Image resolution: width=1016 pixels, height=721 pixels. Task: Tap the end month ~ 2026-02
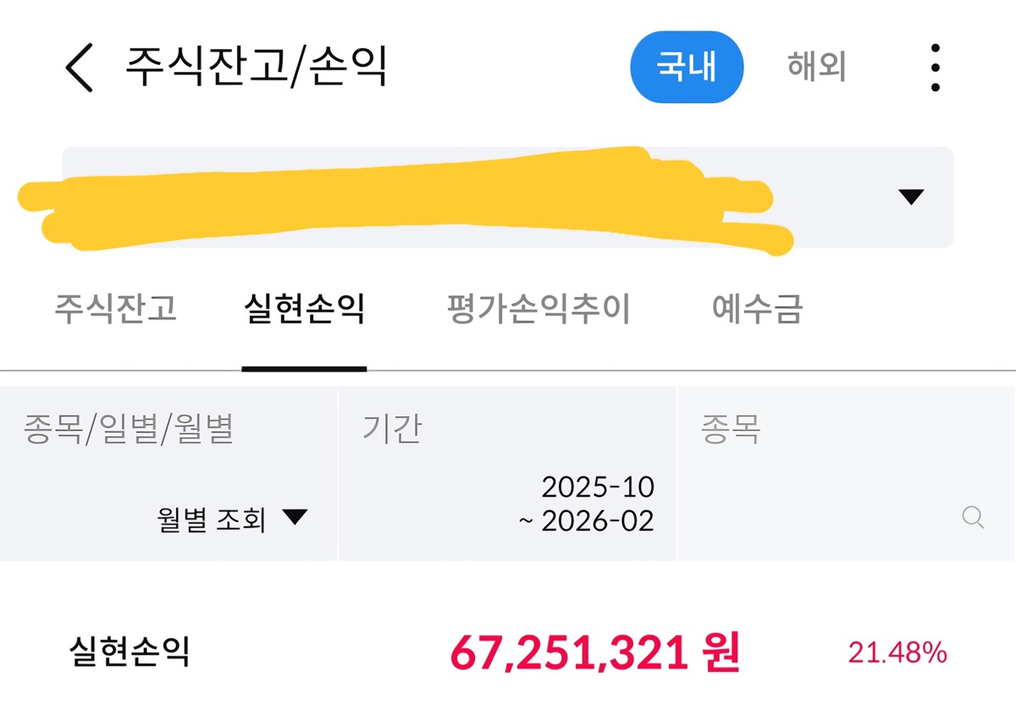(x=586, y=521)
